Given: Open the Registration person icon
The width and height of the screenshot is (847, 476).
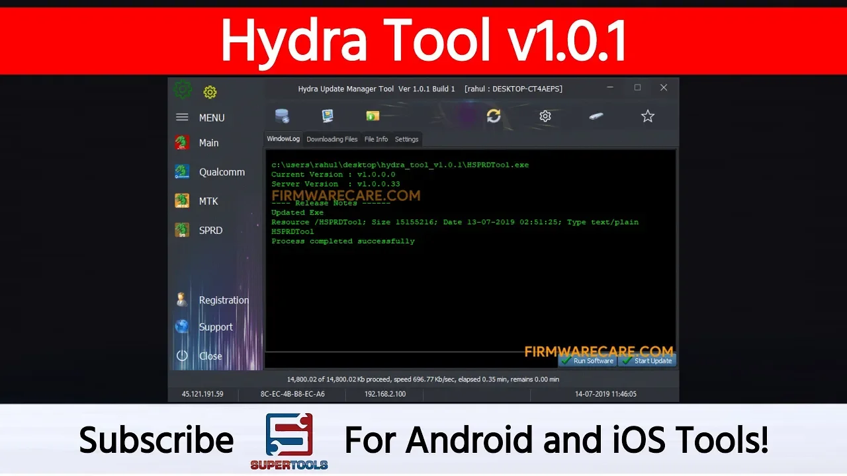Looking at the screenshot, I should tap(182, 299).
